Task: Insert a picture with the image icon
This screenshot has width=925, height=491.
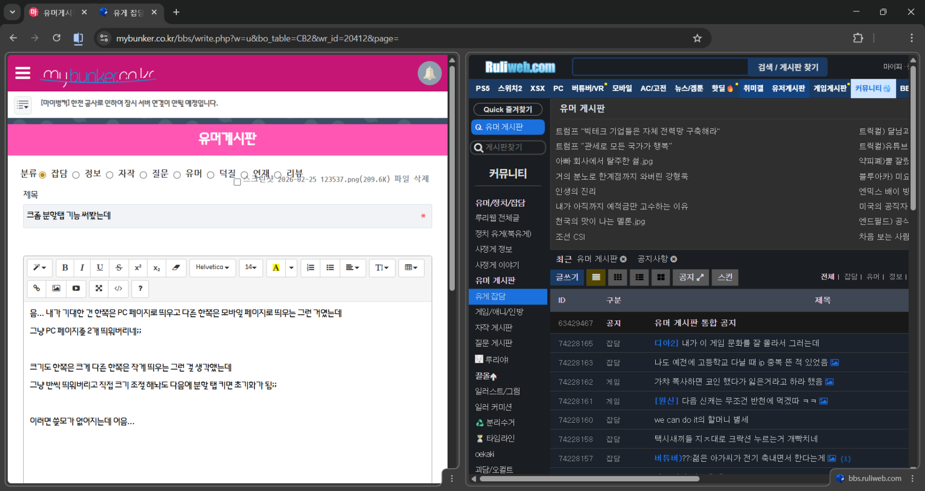Action: (x=56, y=289)
